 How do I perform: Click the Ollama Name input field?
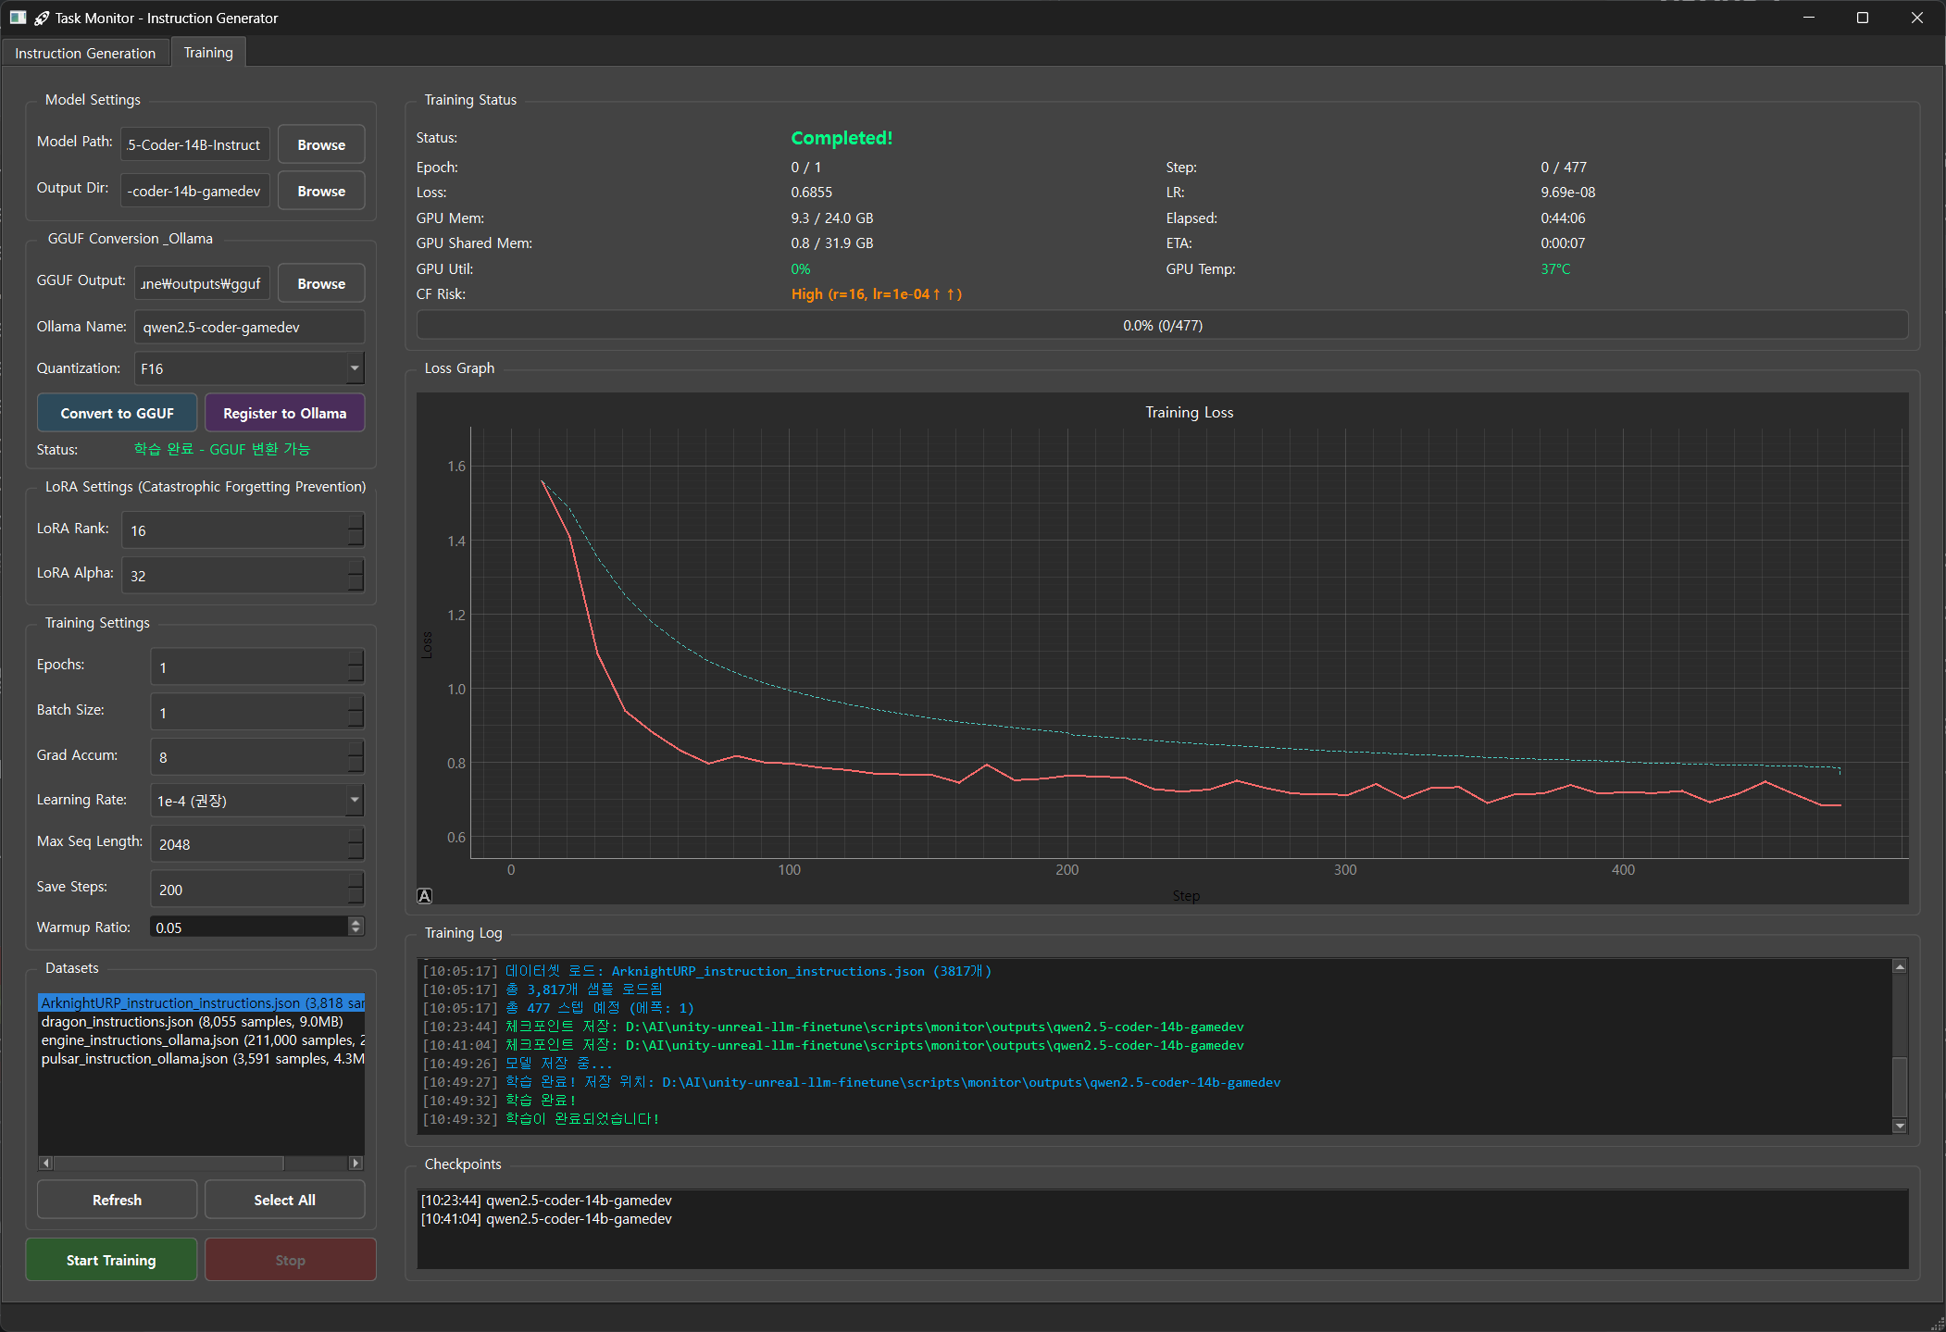pyautogui.click(x=249, y=327)
